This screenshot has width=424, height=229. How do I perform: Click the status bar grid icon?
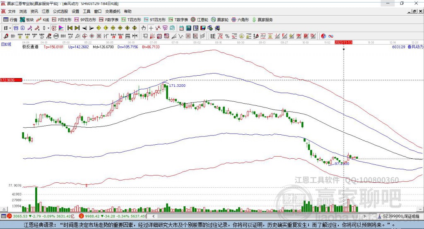click(3, 216)
